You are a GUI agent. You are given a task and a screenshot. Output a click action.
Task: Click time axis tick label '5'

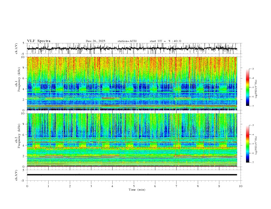(134, 186)
